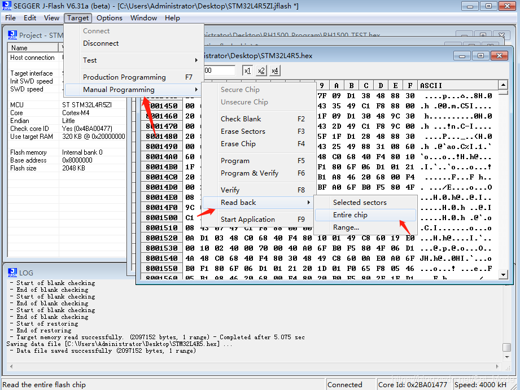Select the Init SWD speed row
The image size is (520, 390).
pyautogui.click(x=67, y=81)
